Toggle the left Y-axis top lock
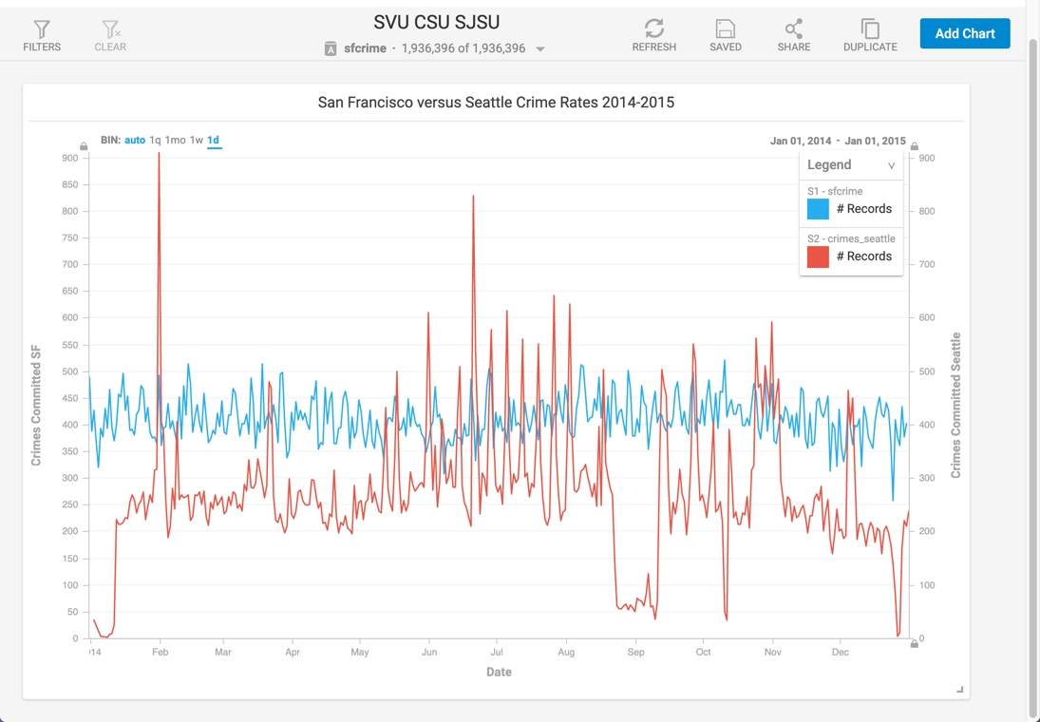Viewport: 1040px width, 722px height. (x=84, y=146)
